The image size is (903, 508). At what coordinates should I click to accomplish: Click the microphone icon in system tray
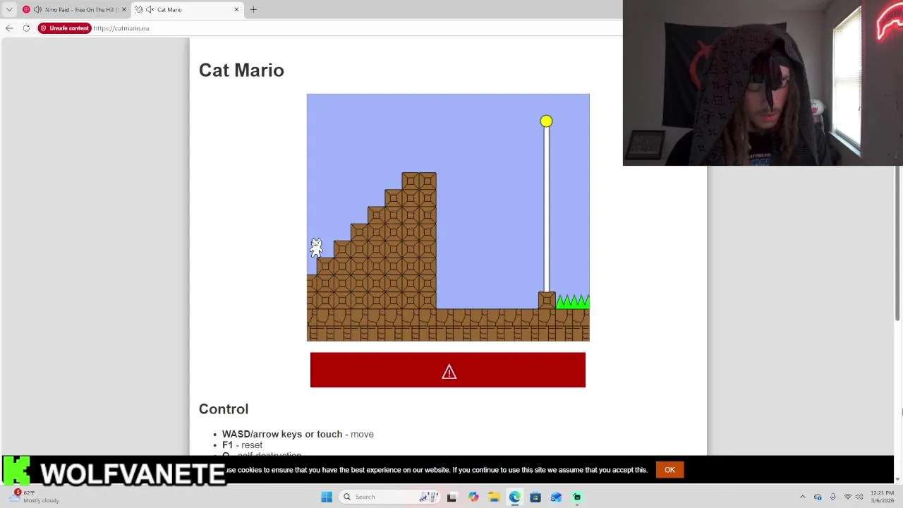click(x=832, y=497)
